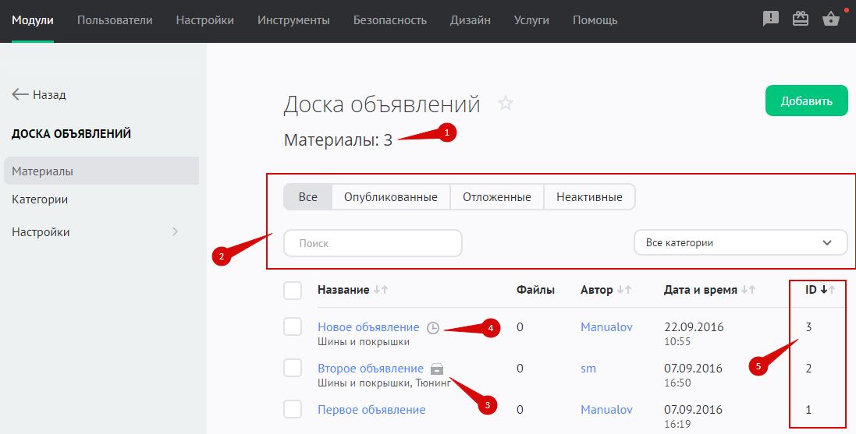Click the notification message icon in top bar
856x434 pixels.
pyautogui.click(x=771, y=19)
